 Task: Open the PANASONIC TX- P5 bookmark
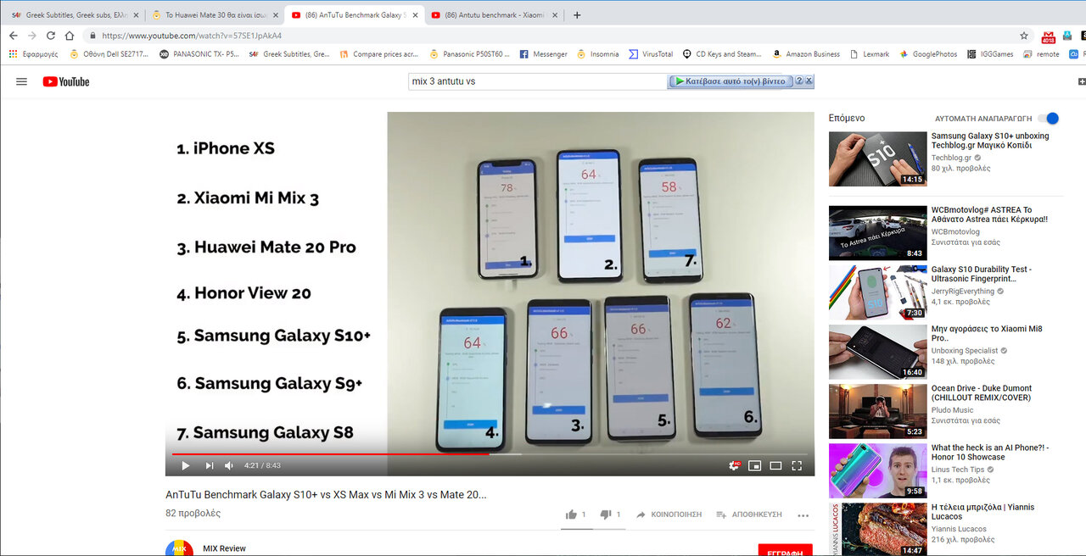click(x=199, y=54)
